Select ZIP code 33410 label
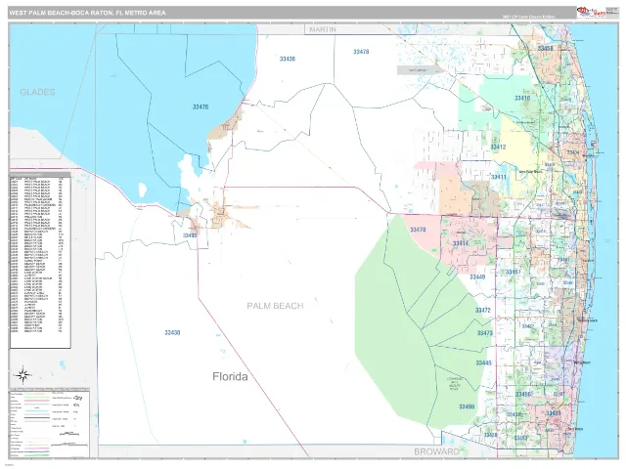The height and width of the screenshot is (469, 626). coord(522,98)
